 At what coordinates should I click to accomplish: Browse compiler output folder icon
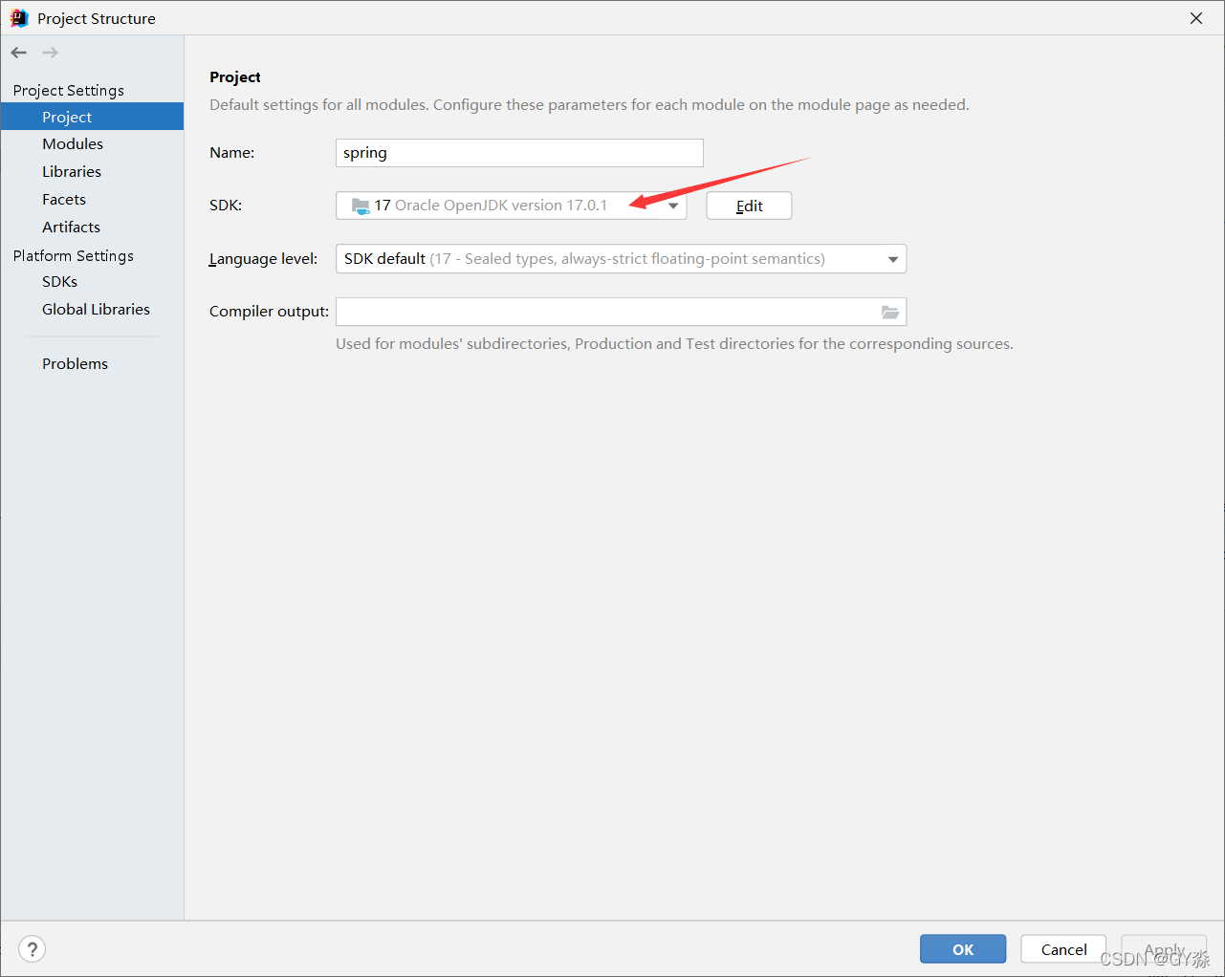point(890,312)
